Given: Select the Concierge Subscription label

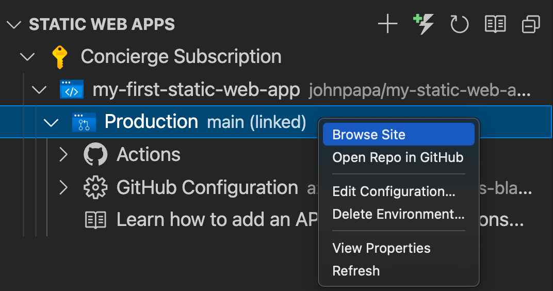Looking at the screenshot, I should (181, 57).
